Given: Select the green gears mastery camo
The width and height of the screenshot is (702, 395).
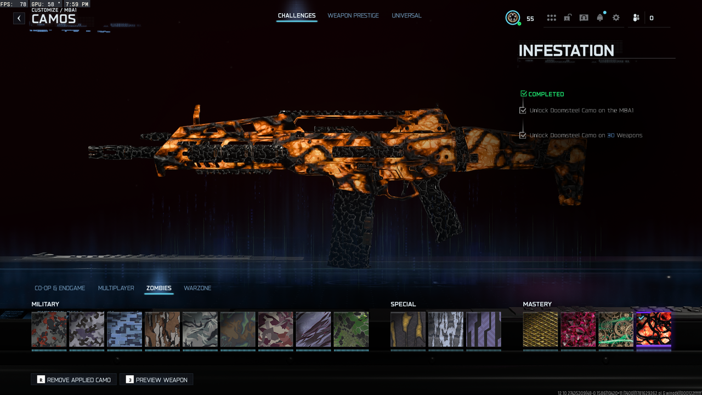Looking at the screenshot, I should point(616,330).
